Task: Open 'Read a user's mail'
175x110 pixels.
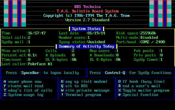Action: click(138, 86)
